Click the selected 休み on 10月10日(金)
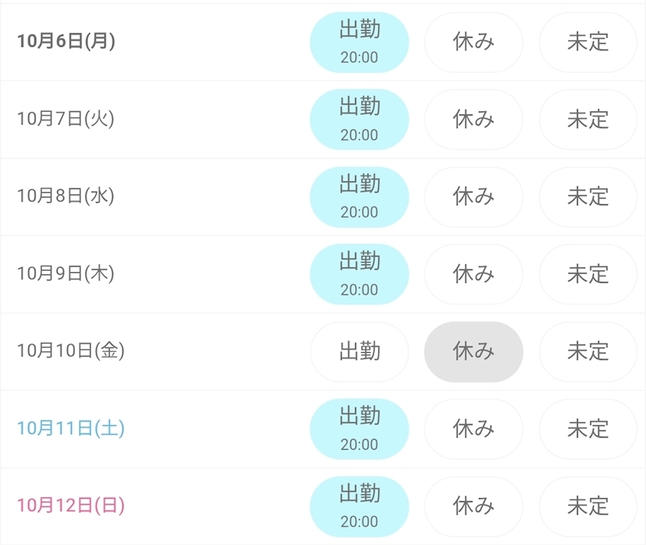This screenshot has width=646, height=545. tap(474, 352)
